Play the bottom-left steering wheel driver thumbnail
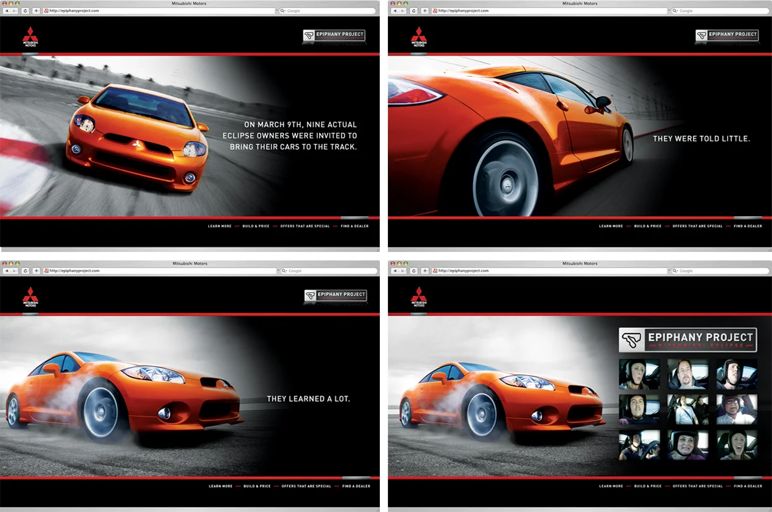The width and height of the screenshot is (772, 512). click(639, 445)
